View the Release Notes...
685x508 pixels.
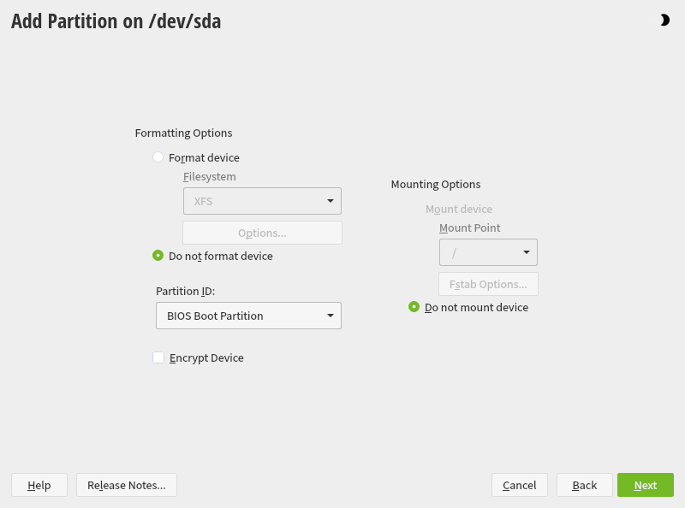pyautogui.click(x=127, y=485)
